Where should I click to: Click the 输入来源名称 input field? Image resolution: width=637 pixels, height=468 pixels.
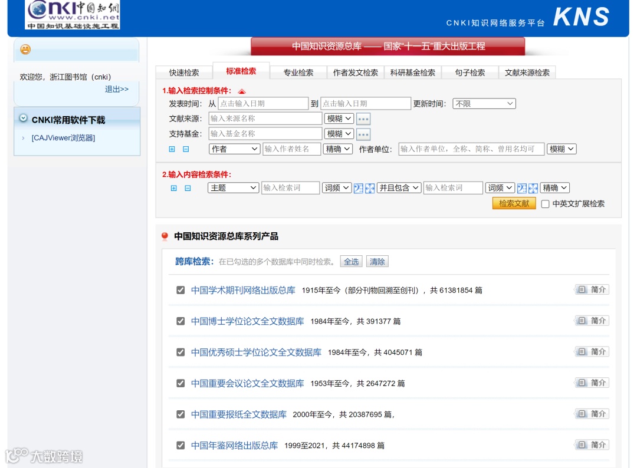tap(265, 118)
